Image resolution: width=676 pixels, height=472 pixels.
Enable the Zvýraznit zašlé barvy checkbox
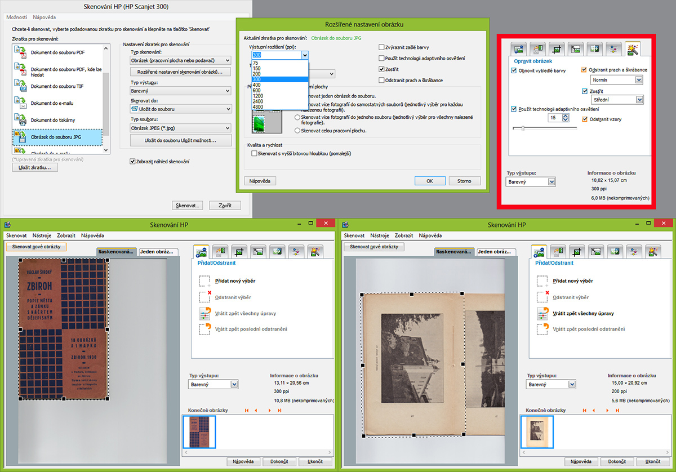[x=382, y=48]
